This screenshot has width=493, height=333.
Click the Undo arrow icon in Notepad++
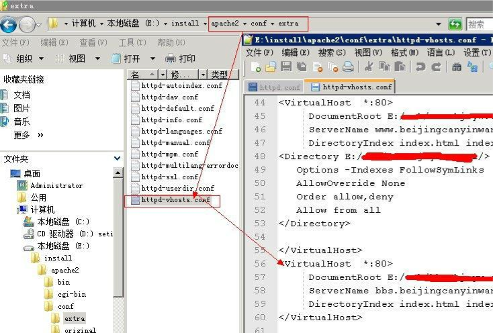coord(420,66)
